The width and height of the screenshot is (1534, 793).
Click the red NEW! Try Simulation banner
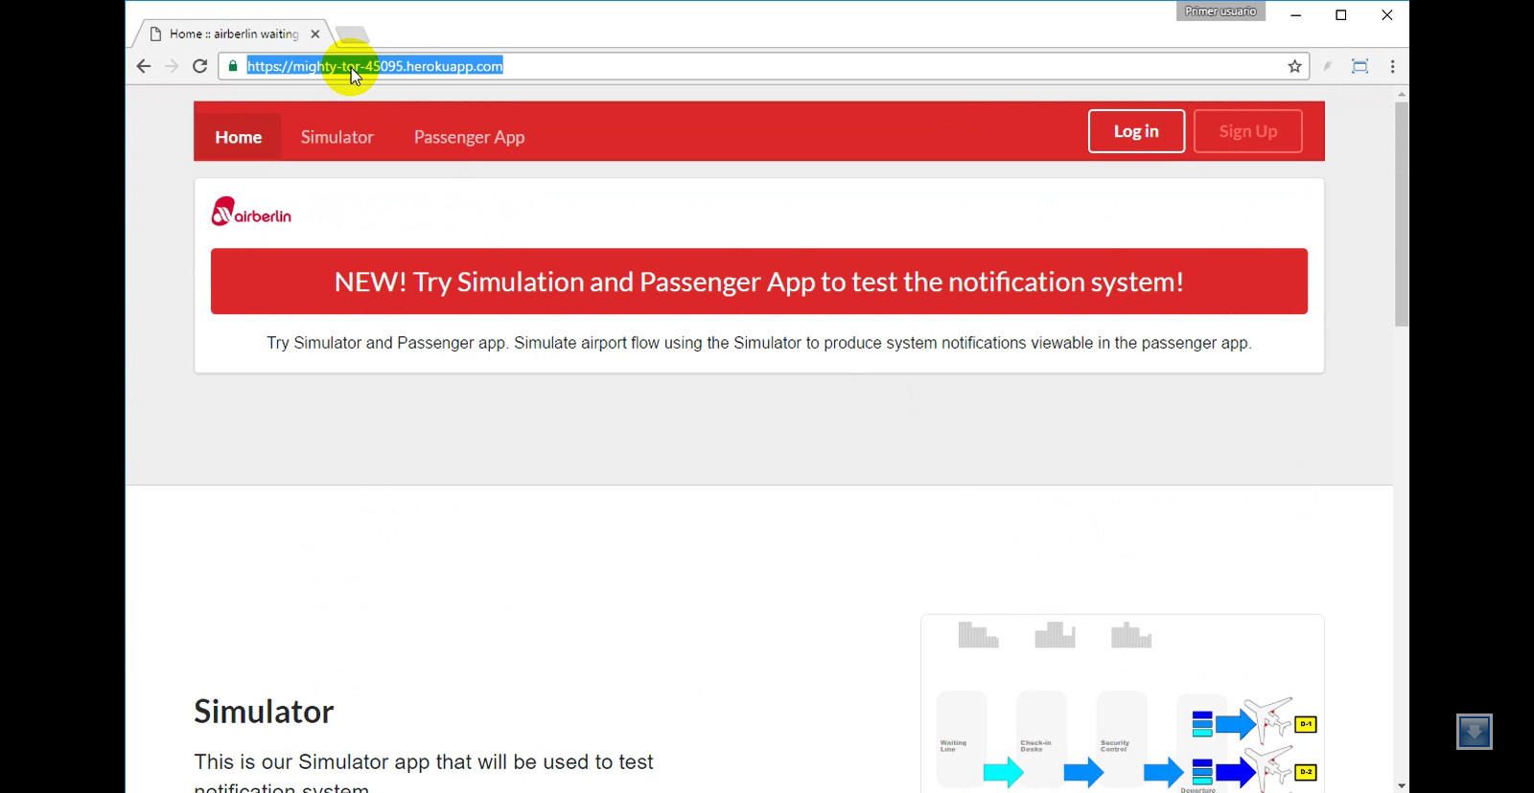tap(758, 282)
